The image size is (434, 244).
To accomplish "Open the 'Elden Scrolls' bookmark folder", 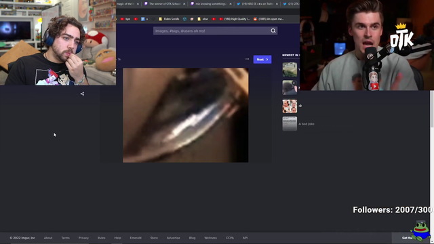I will coord(169,19).
